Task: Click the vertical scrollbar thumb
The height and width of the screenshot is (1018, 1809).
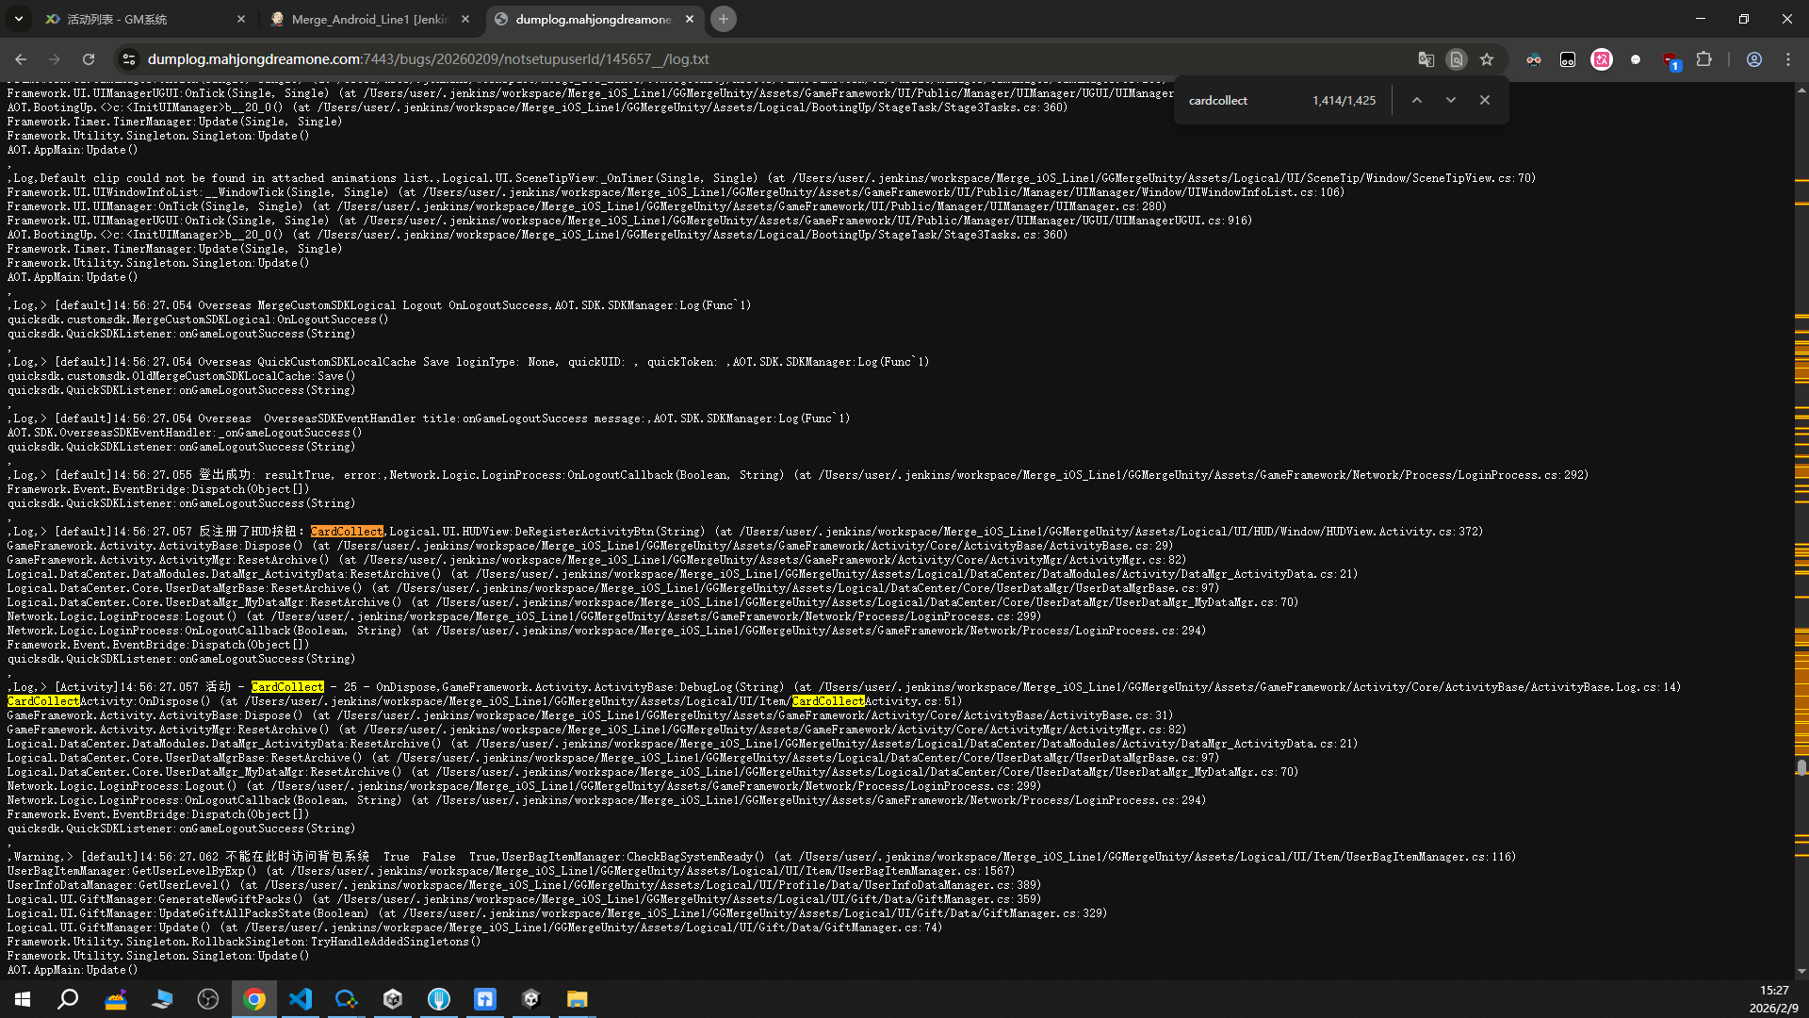Action: tap(1801, 767)
